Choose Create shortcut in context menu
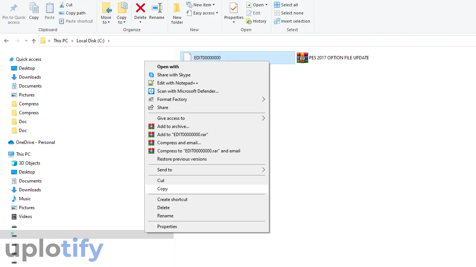 coord(206,200)
